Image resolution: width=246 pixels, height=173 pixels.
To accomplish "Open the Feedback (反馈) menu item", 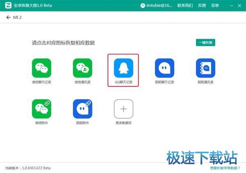I will coord(202,5).
